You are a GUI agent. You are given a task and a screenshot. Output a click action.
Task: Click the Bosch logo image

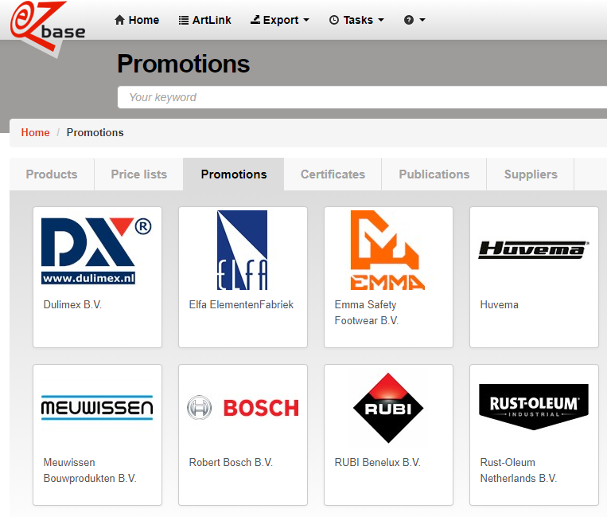(243, 408)
